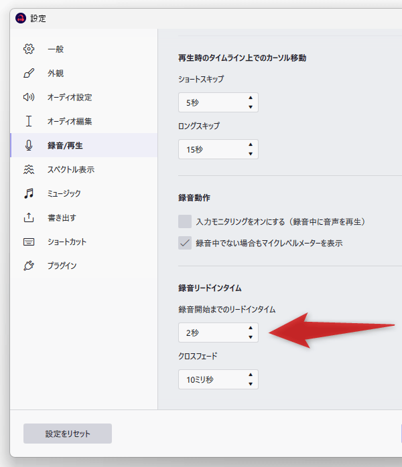This screenshot has height=467, width=402.
Task: Click the 録音動作 section heading
Action: click(x=194, y=198)
